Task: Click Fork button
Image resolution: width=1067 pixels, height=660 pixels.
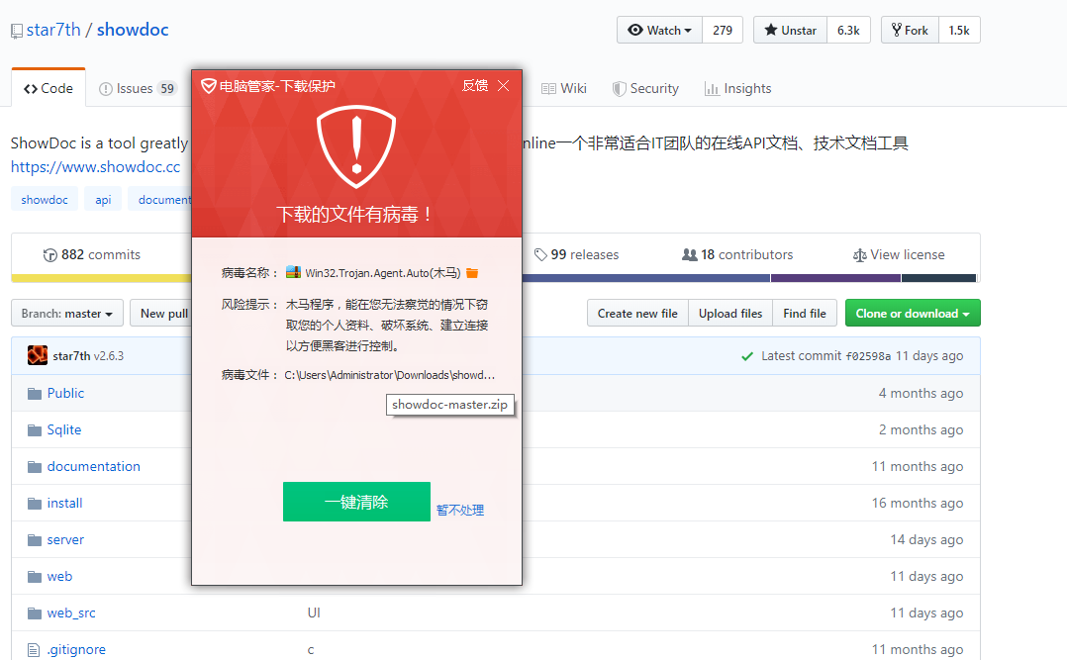Action: click(x=910, y=30)
